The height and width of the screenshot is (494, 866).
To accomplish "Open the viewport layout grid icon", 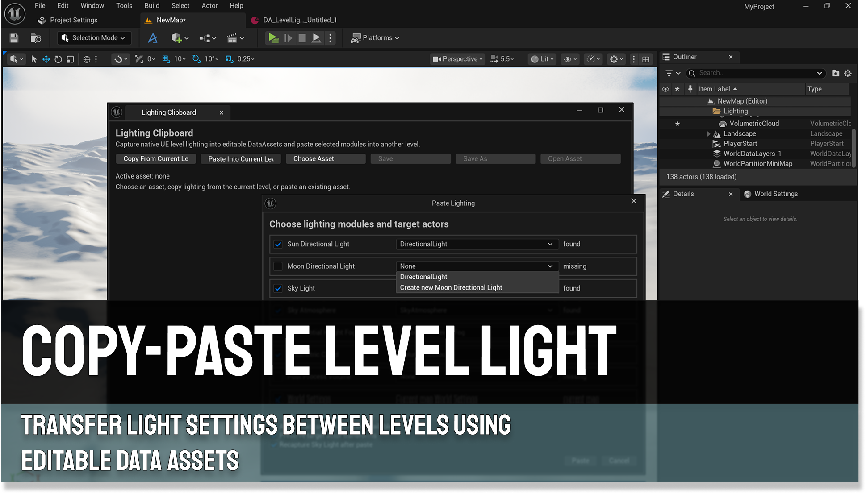I will [x=646, y=59].
